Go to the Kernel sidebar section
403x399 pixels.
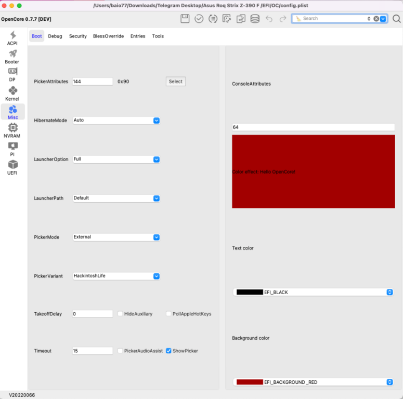pyautogui.click(x=12, y=94)
